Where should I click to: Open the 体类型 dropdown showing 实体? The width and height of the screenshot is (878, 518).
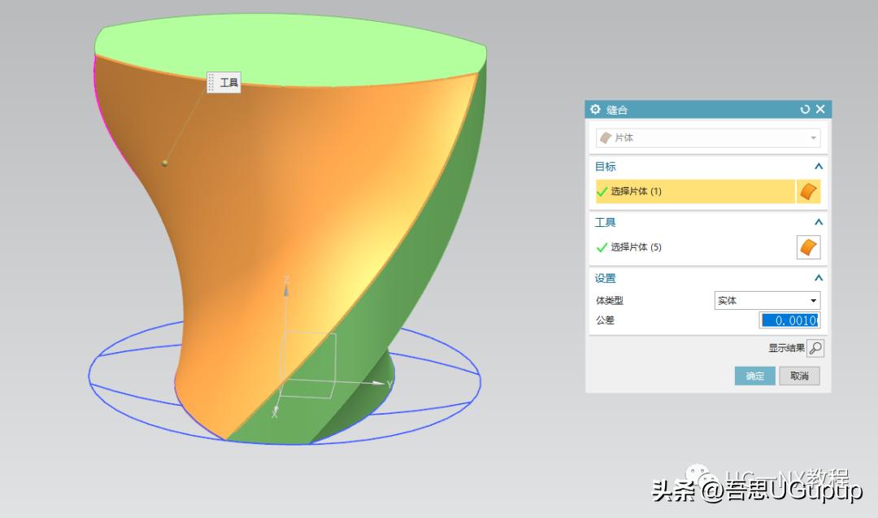[767, 301]
